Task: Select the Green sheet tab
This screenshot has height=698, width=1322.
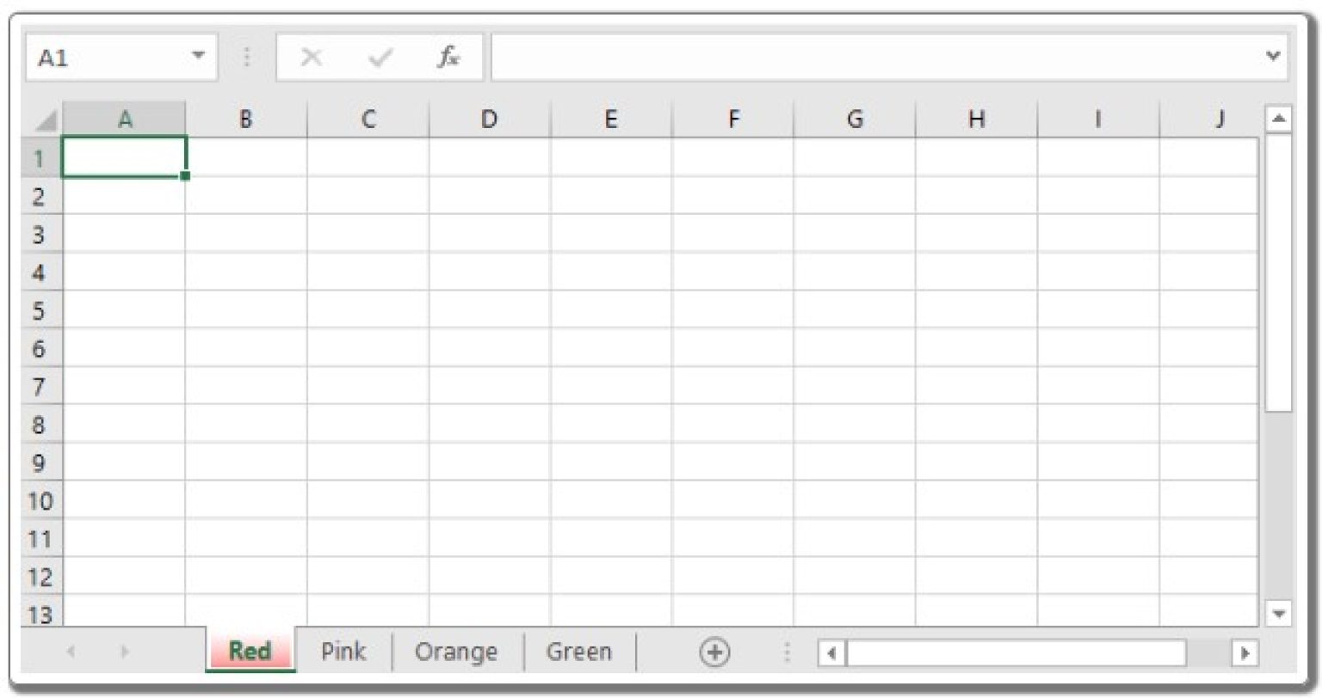Action: click(578, 652)
